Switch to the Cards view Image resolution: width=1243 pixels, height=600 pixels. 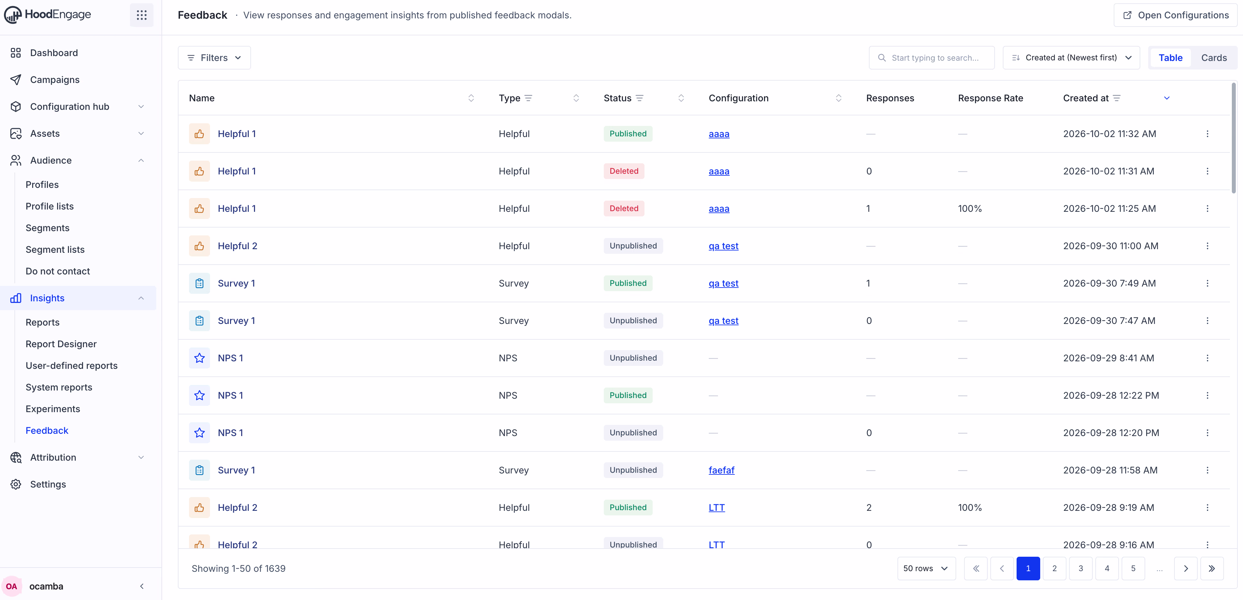point(1213,57)
